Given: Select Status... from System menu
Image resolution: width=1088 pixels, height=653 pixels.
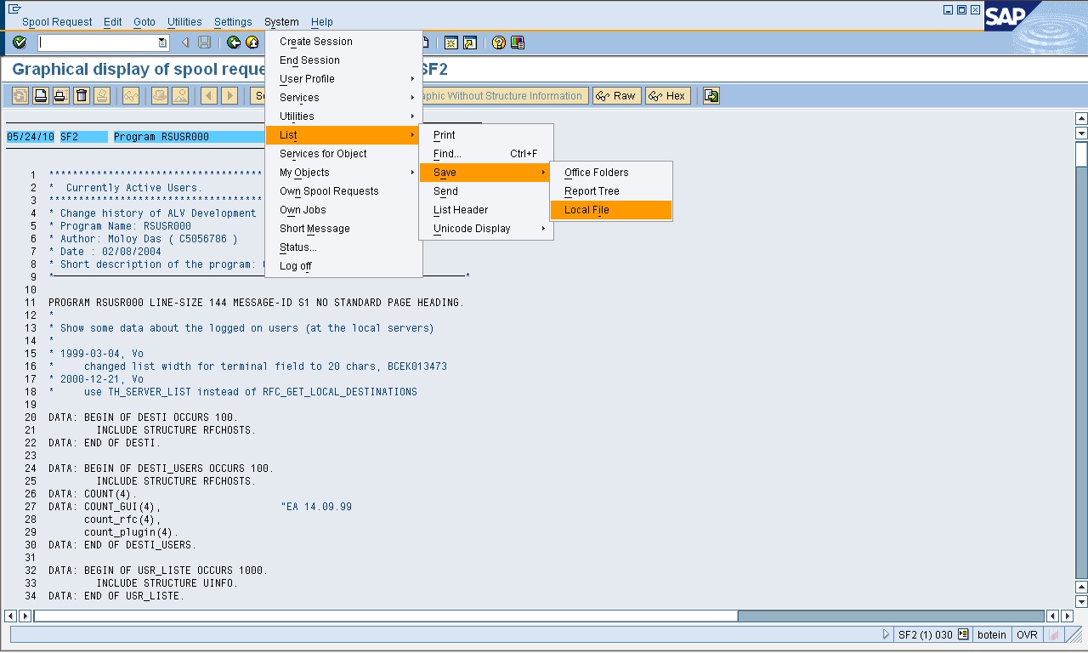Looking at the screenshot, I should click(x=343, y=247).
